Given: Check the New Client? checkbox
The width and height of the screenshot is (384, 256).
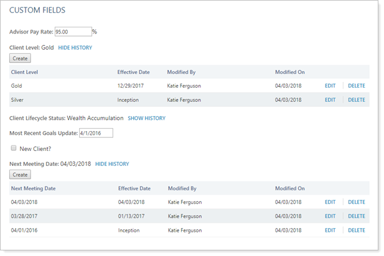Looking at the screenshot, I should click(13, 149).
